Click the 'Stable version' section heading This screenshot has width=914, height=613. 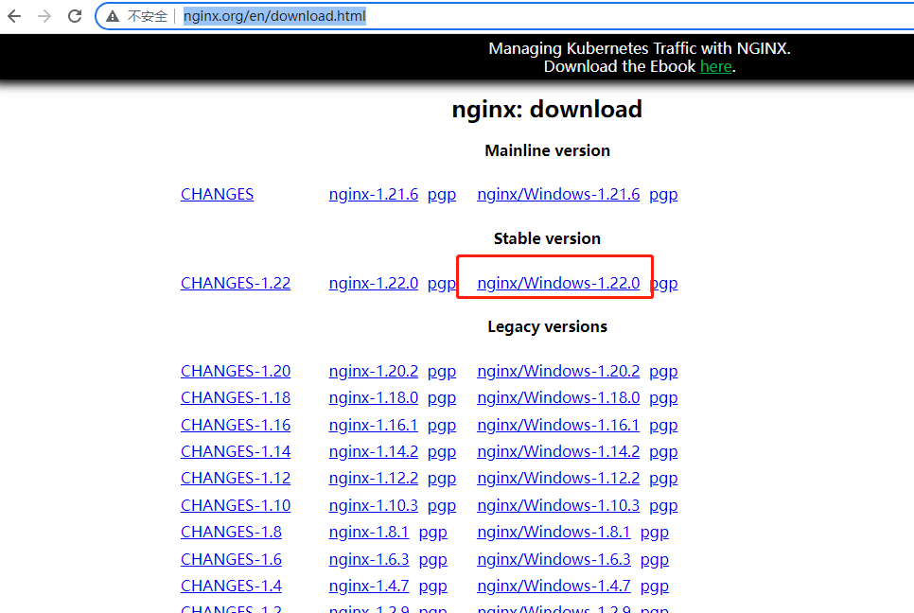[547, 239]
